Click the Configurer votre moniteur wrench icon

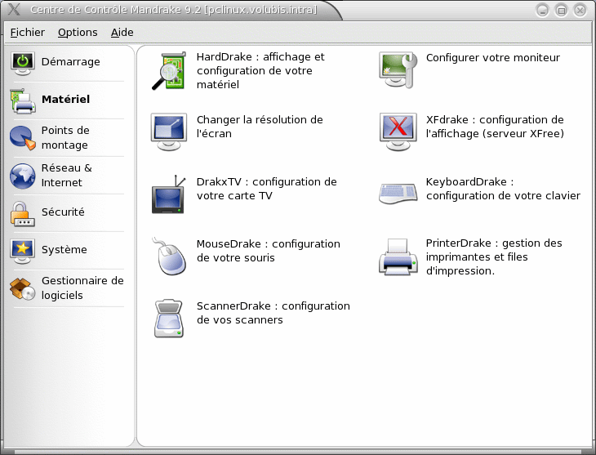(x=398, y=70)
